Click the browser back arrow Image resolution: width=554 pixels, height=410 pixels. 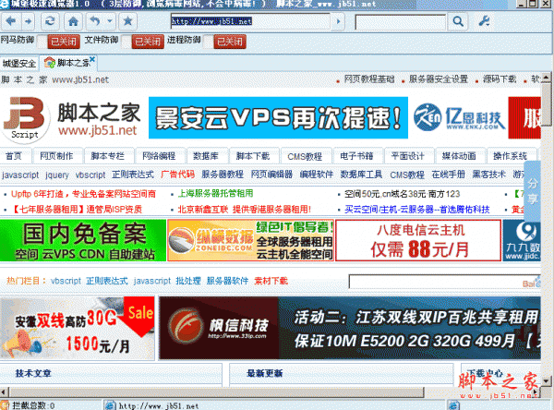pos(10,21)
